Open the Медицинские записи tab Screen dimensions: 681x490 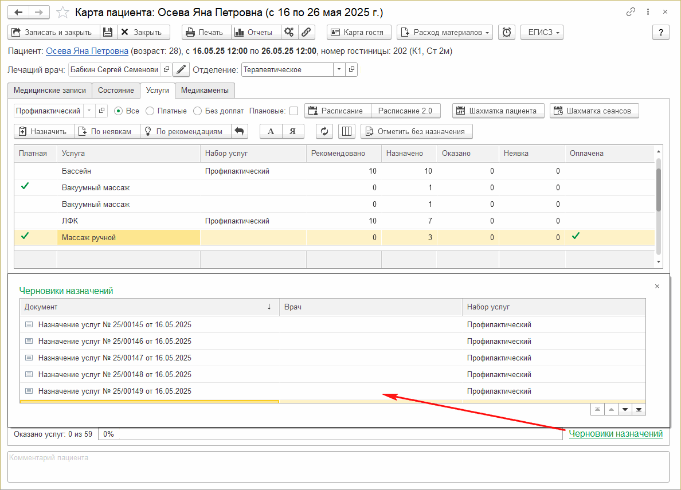50,91
